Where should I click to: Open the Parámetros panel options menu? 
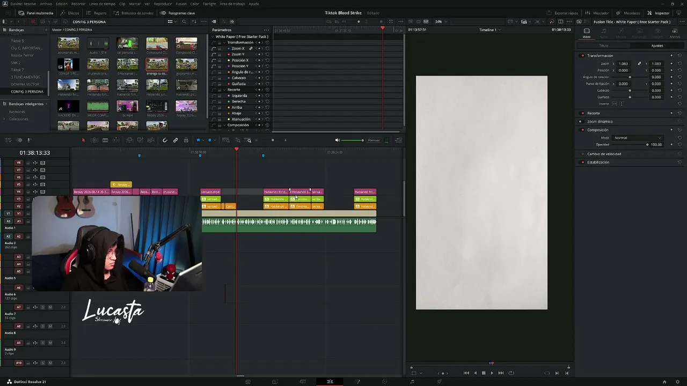pos(266,30)
